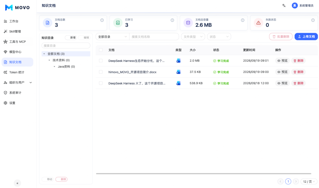Click the 失败状态 warning triangle icon

pyautogui.click(x=258, y=23)
